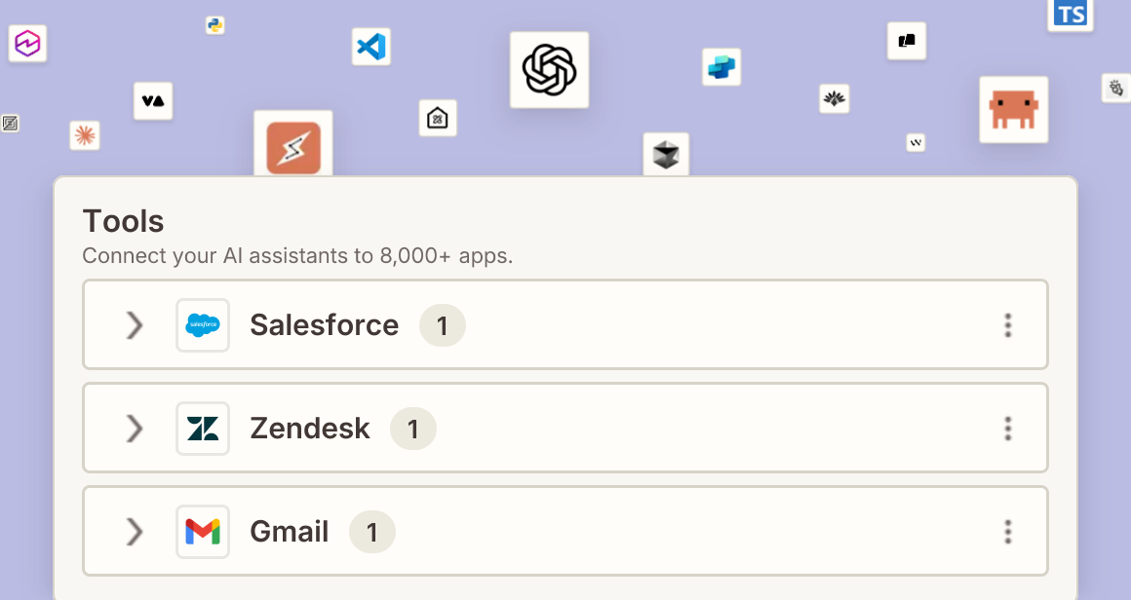Viewport: 1131px width, 600px height.
Task: Click the house-shaped icon tile
Action: point(438,118)
